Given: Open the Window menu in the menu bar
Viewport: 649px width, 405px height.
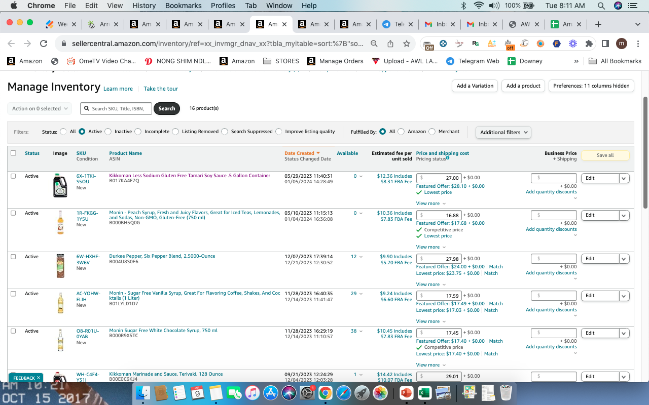Looking at the screenshot, I should (x=279, y=6).
